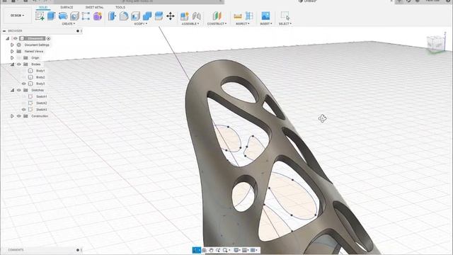
Task: Toggle visibility of the Origin folder
Action: (x=19, y=58)
